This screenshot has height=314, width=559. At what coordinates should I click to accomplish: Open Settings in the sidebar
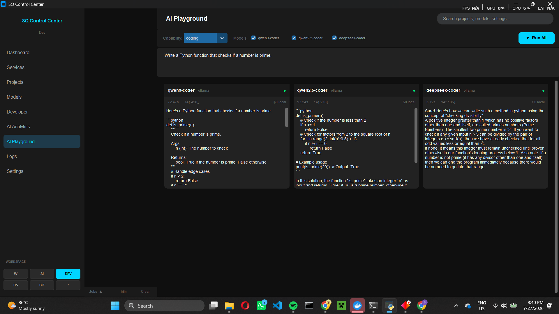(42, 171)
